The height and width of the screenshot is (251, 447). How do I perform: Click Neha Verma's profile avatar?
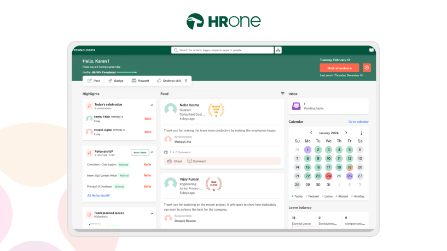171,109
